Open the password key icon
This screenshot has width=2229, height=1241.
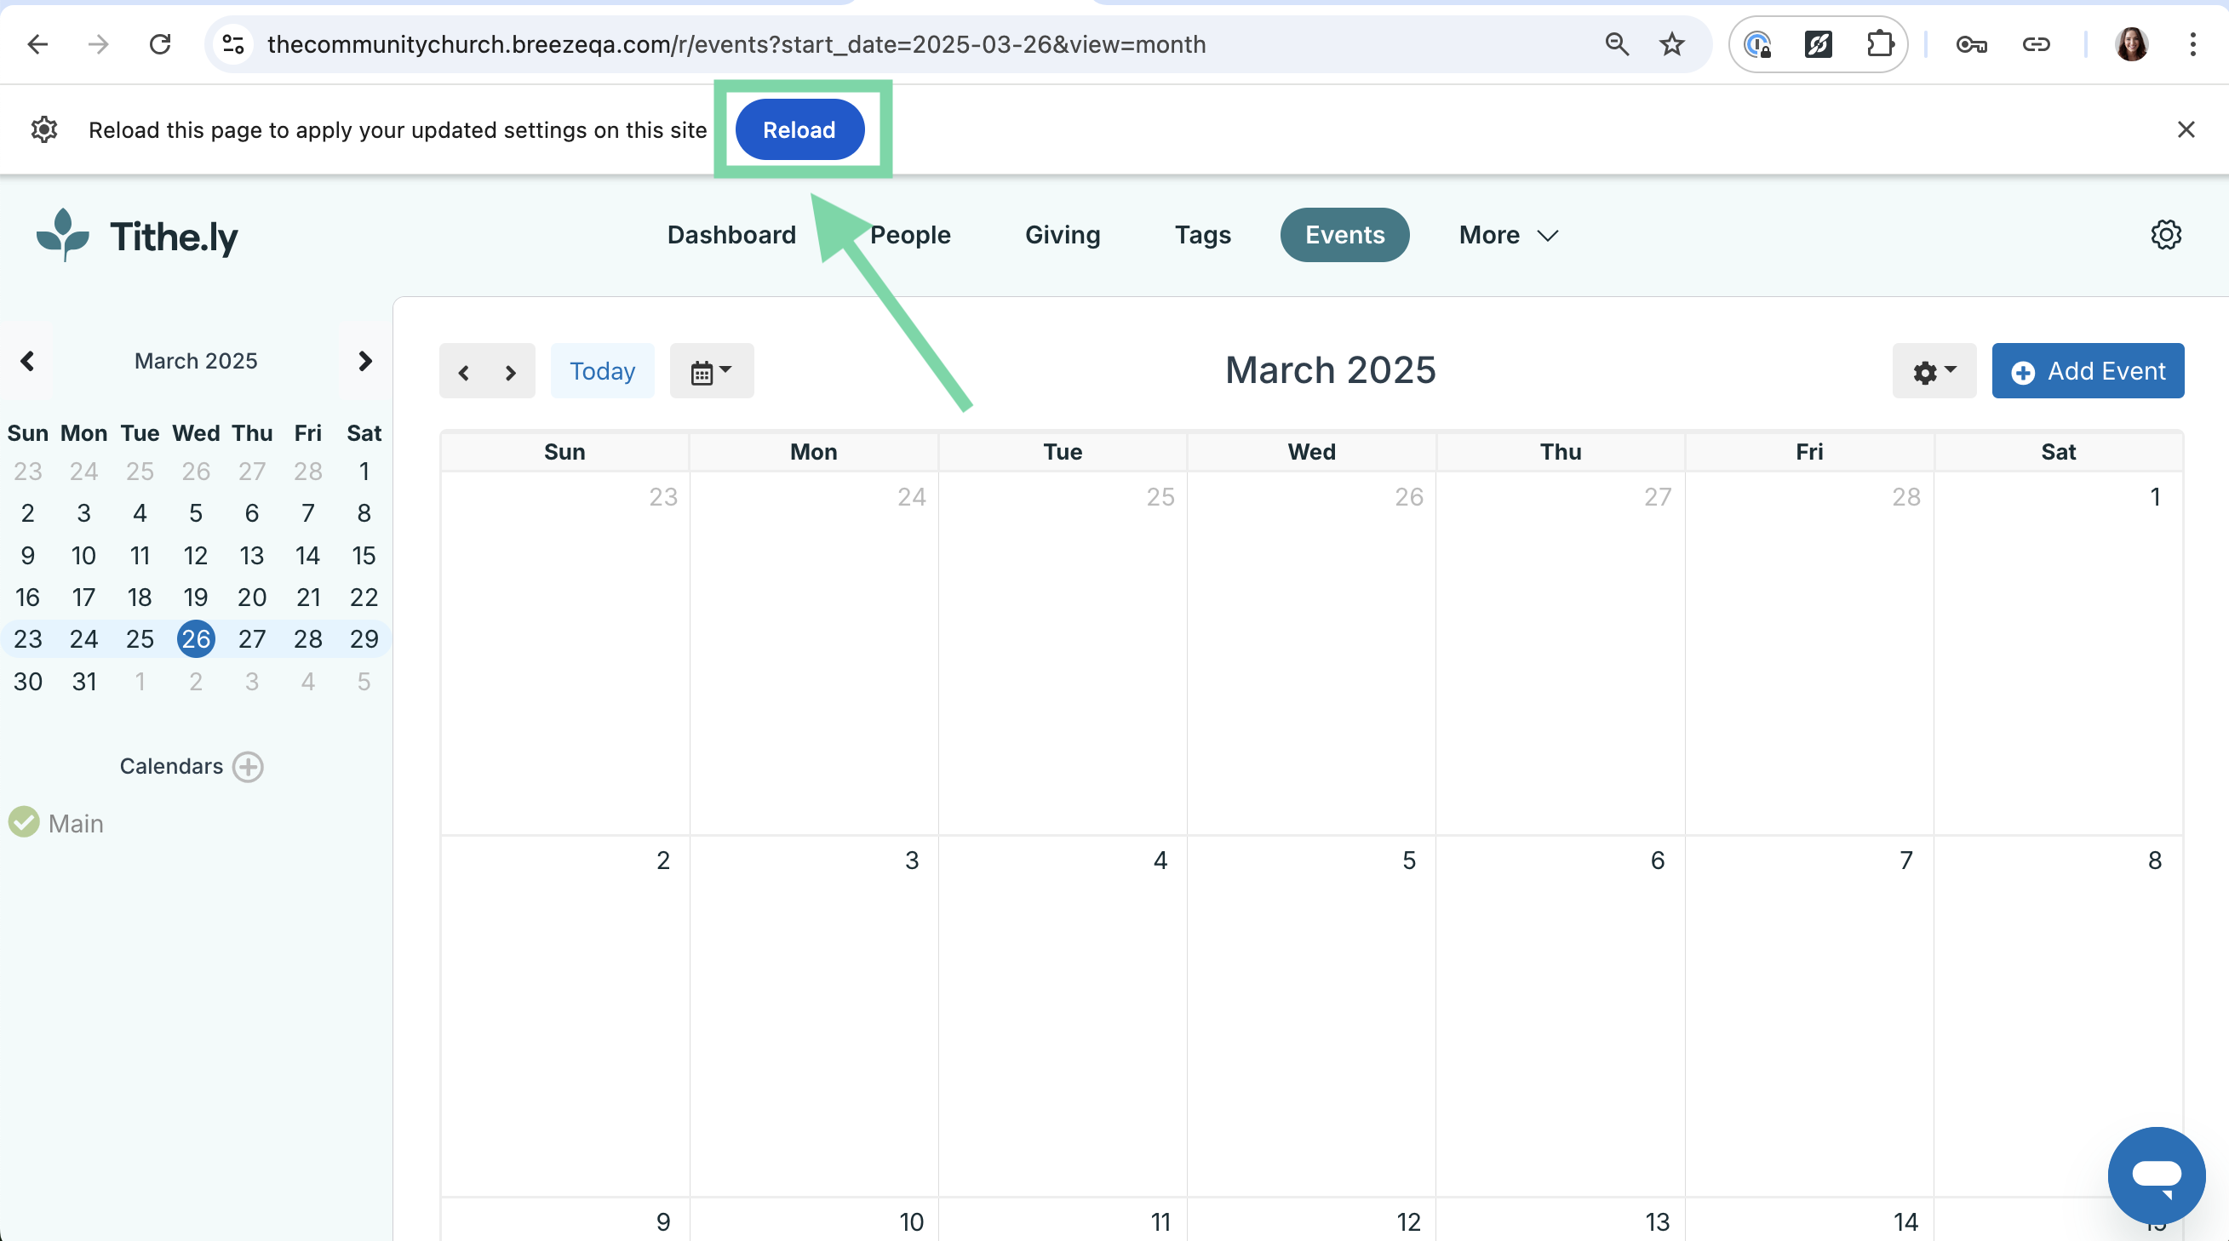pos(1971,44)
